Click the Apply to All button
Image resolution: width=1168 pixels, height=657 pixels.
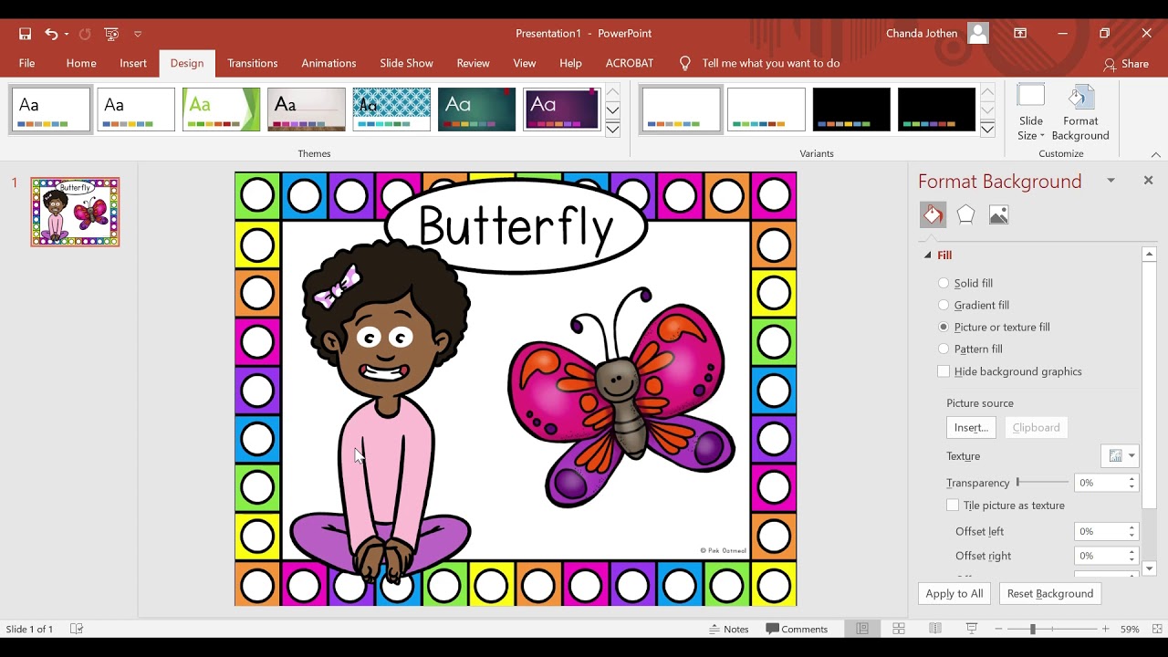(954, 593)
